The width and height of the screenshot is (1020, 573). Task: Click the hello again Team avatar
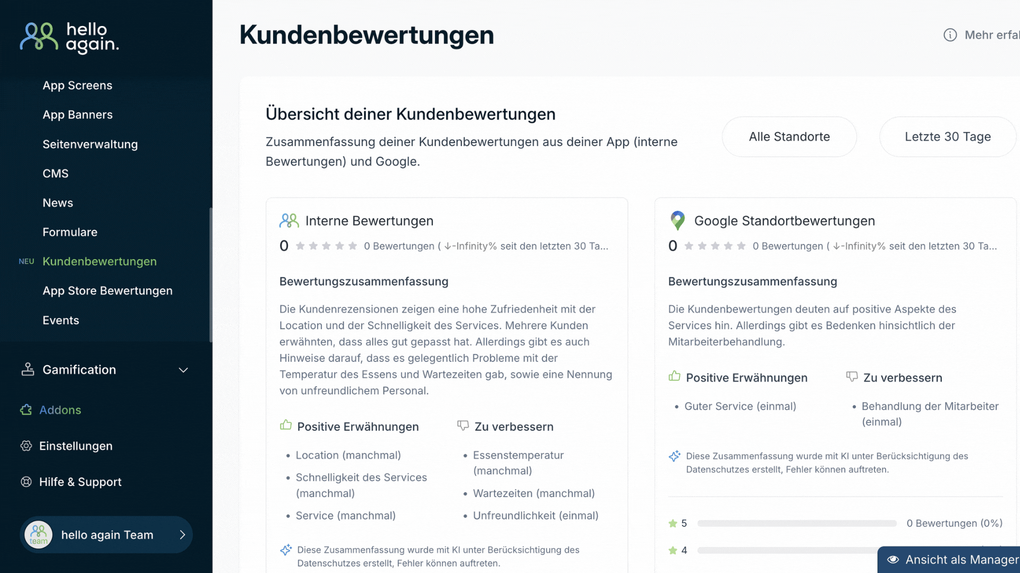pyautogui.click(x=38, y=534)
